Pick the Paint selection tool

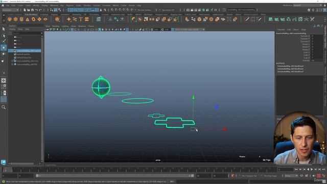(x=4, y=41)
